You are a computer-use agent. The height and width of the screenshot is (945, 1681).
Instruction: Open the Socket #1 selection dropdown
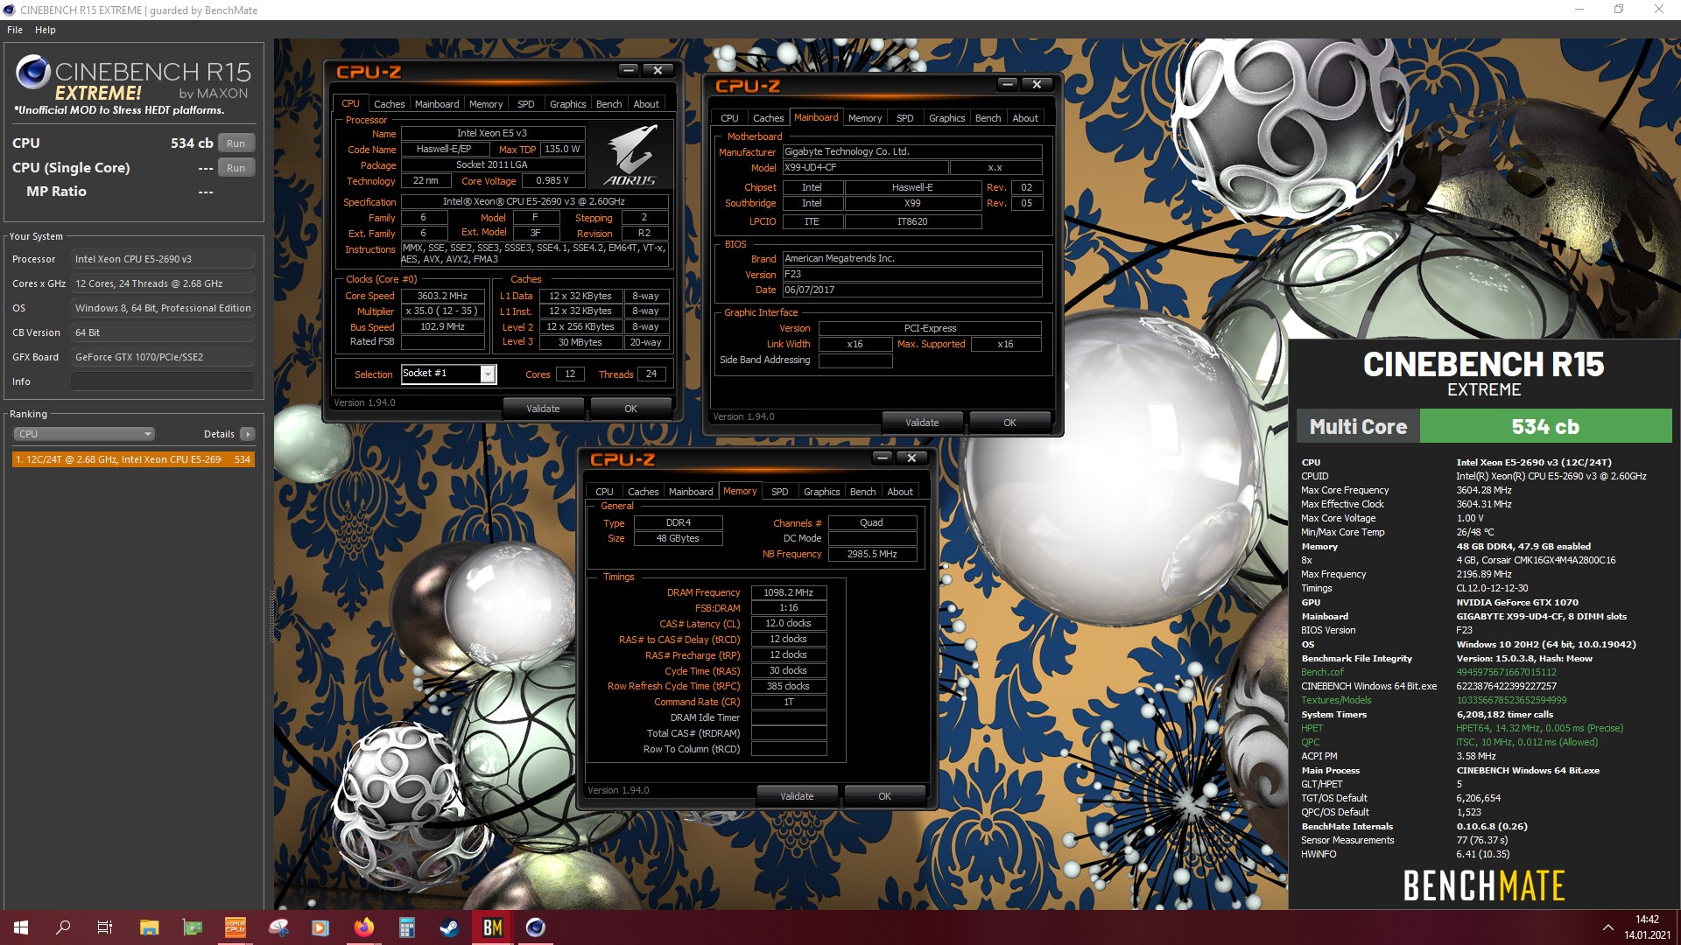pyautogui.click(x=448, y=374)
